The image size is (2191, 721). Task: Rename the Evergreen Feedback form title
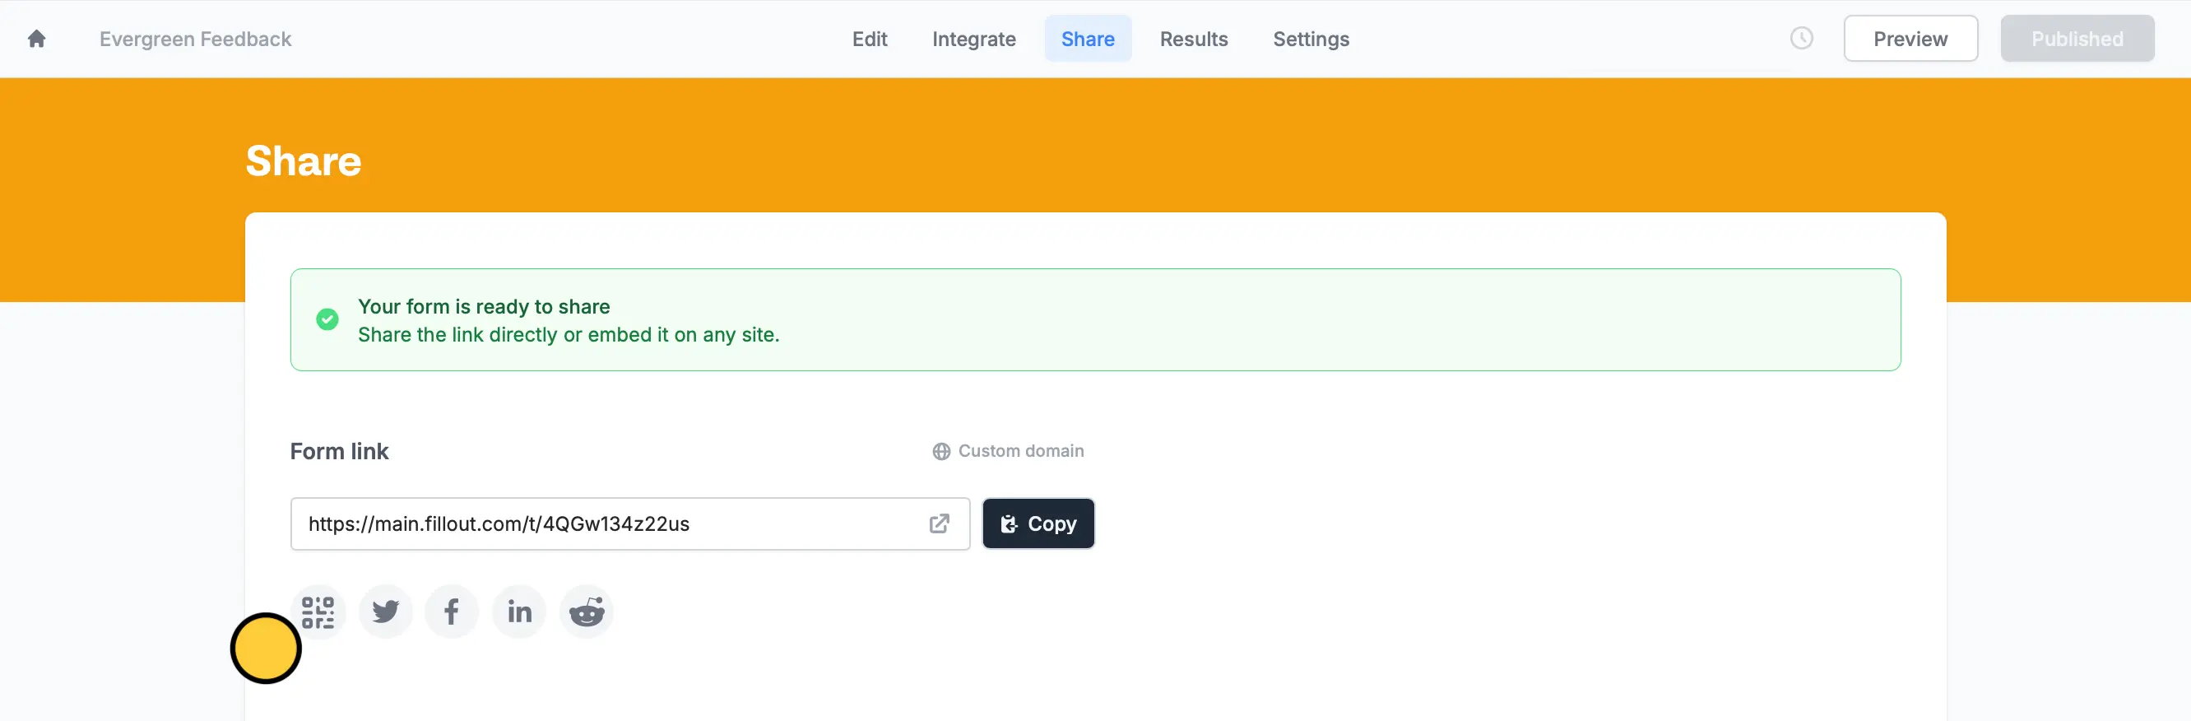click(196, 40)
